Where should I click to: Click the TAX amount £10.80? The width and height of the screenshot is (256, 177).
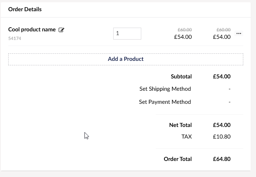(222, 137)
